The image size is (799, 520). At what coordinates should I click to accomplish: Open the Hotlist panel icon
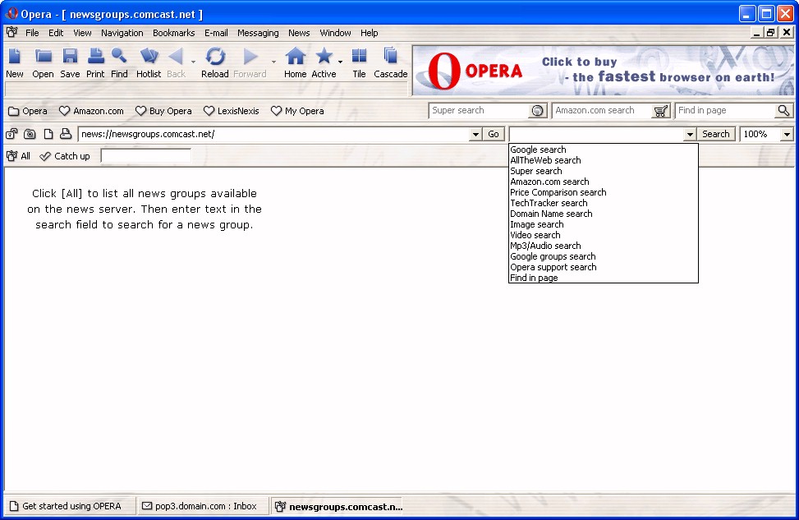(x=149, y=62)
